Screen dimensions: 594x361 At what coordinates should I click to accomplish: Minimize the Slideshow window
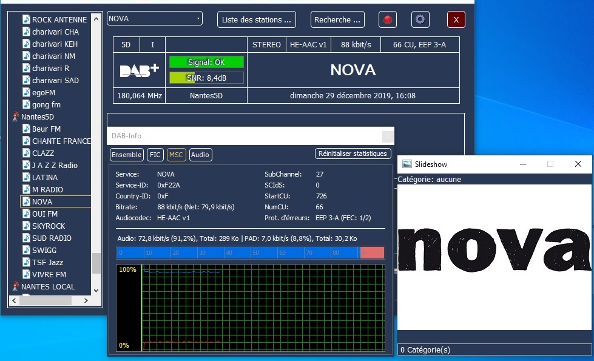[x=523, y=164]
